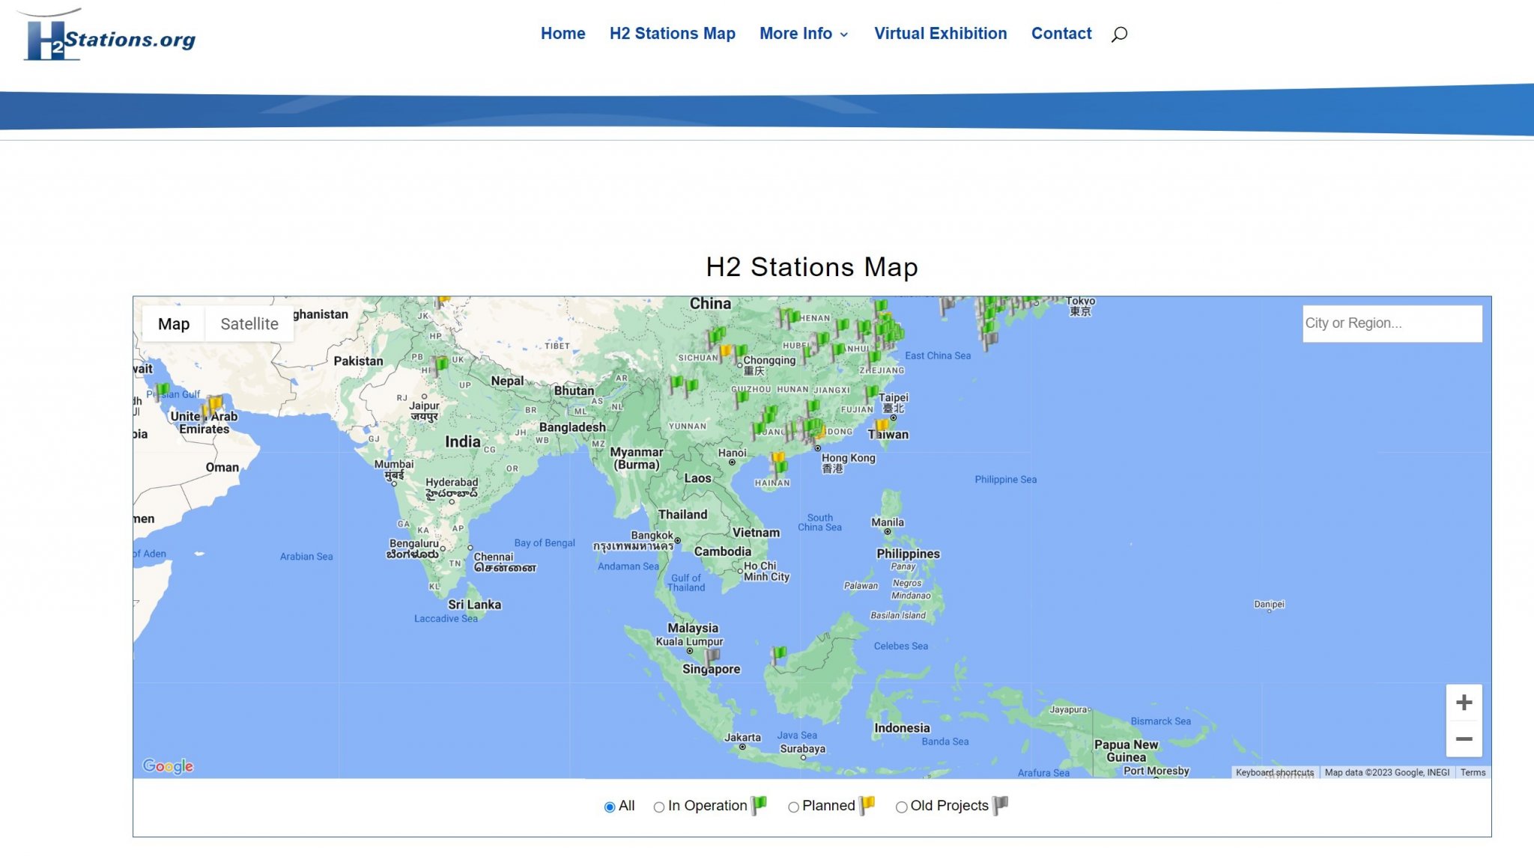The height and width of the screenshot is (859, 1534).
Task: Zoom out the map with minus button
Action: (1464, 739)
